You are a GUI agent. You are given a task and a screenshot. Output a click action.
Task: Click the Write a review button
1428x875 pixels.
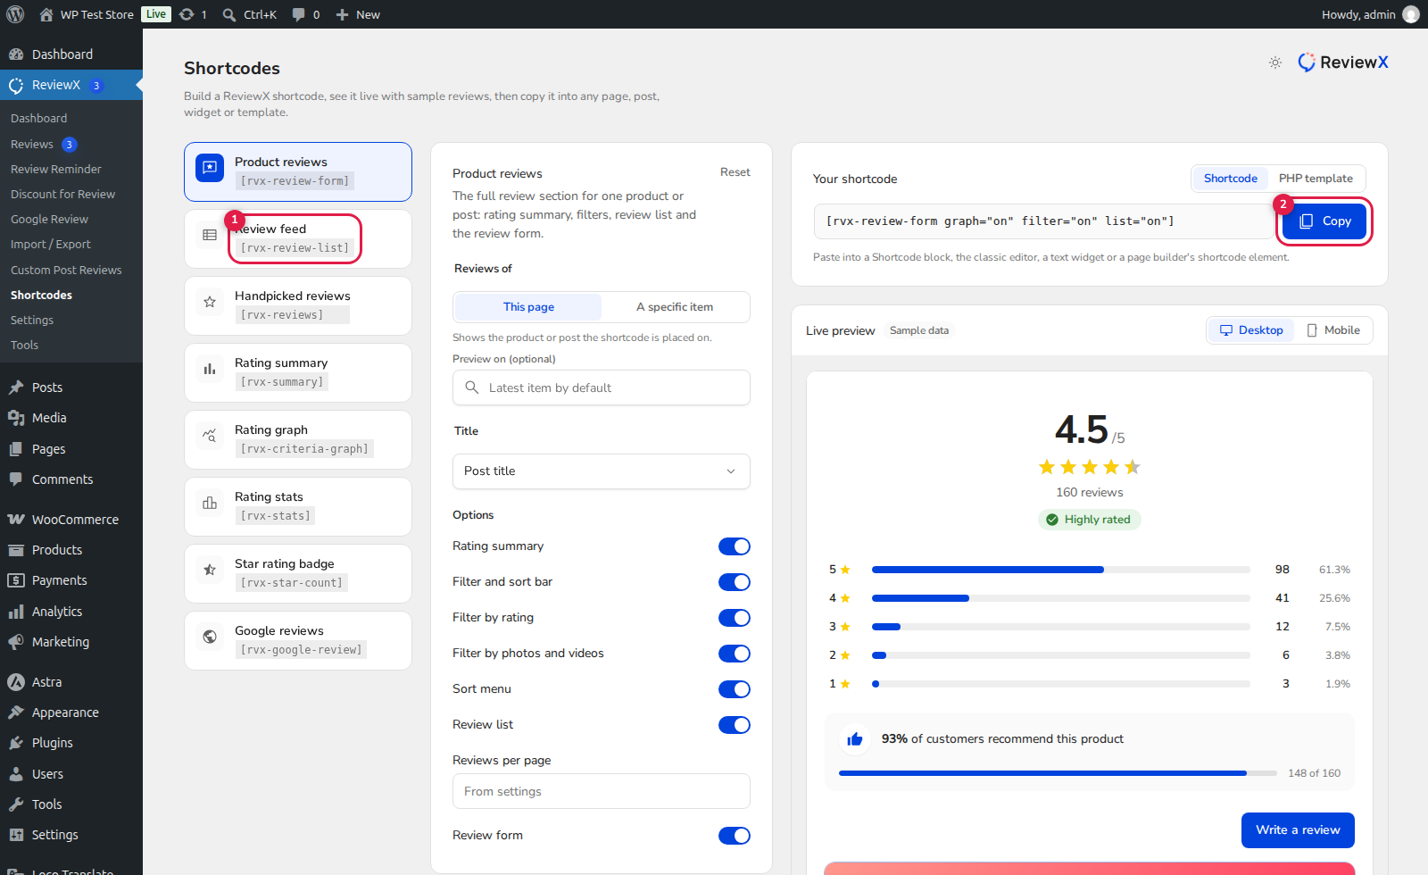point(1298,830)
